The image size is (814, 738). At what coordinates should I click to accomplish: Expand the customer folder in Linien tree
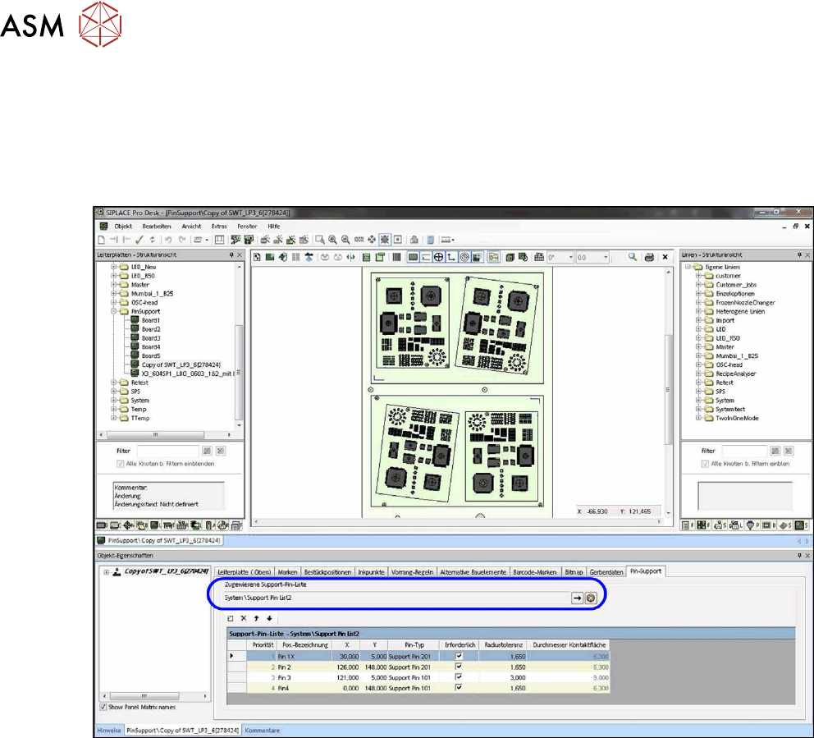pyautogui.click(x=699, y=276)
